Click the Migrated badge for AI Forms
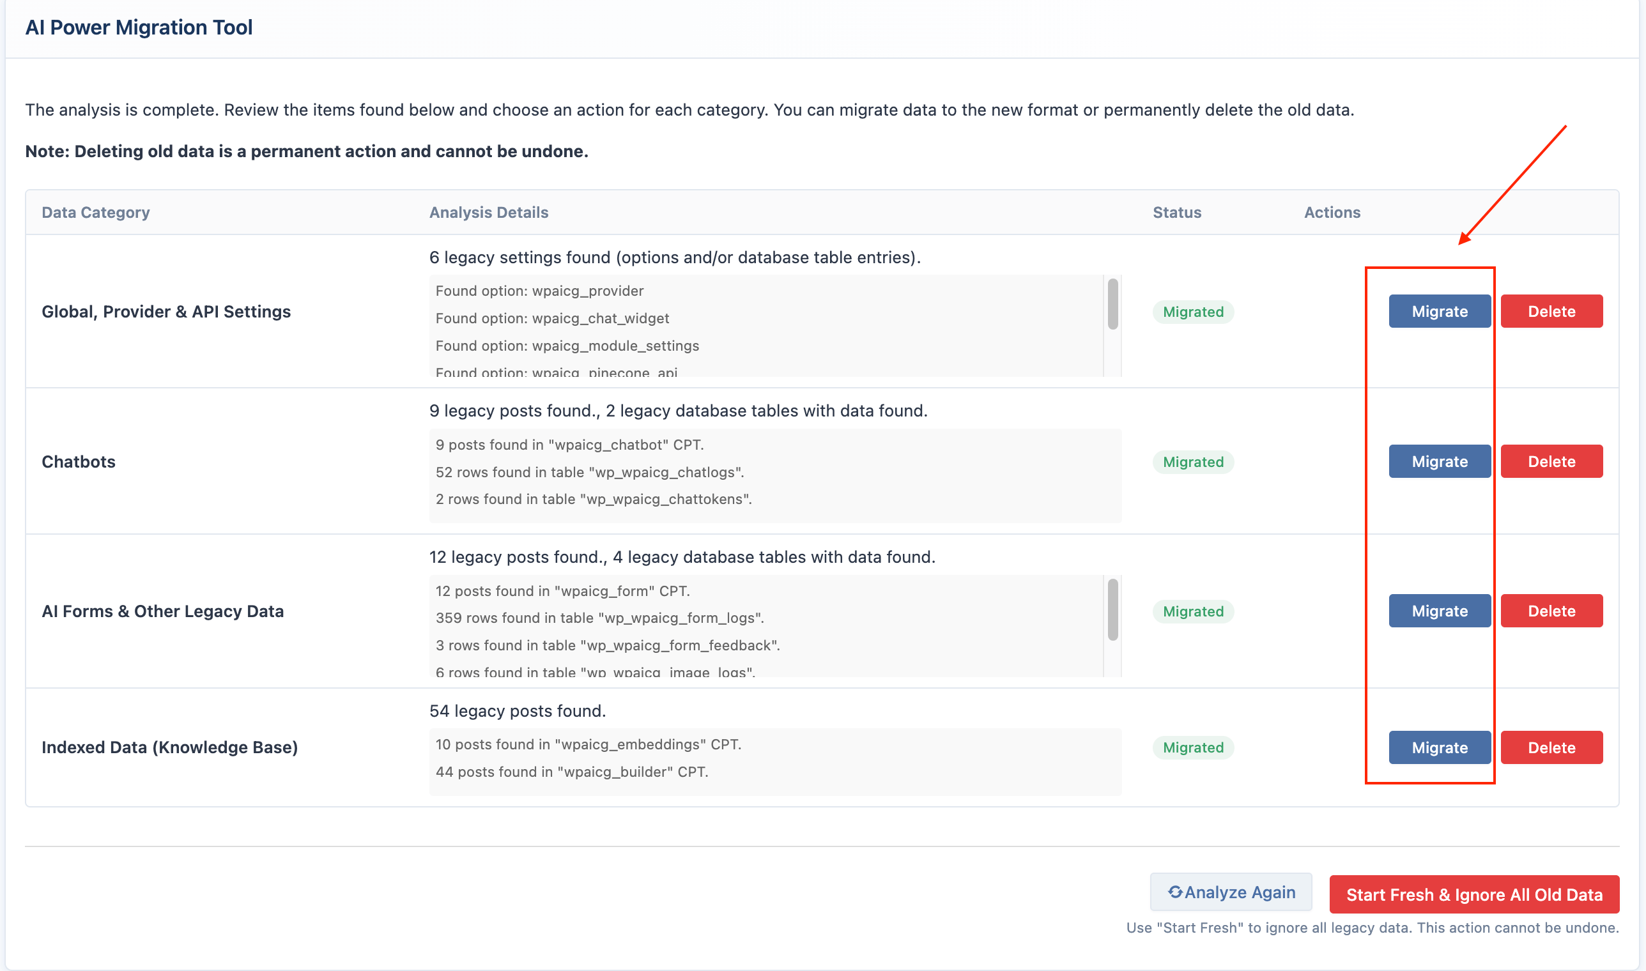Image resolution: width=1646 pixels, height=971 pixels. point(1193,612)
